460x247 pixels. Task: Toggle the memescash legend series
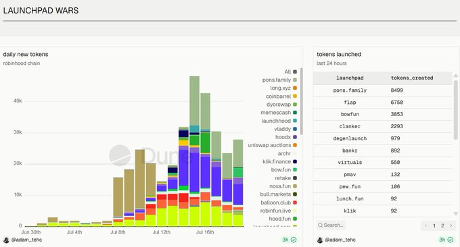coord(279,113)
